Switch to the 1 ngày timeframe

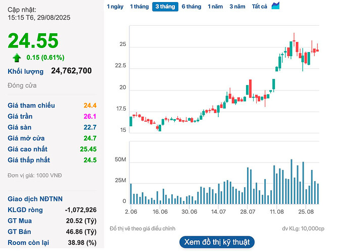[115, 7]
